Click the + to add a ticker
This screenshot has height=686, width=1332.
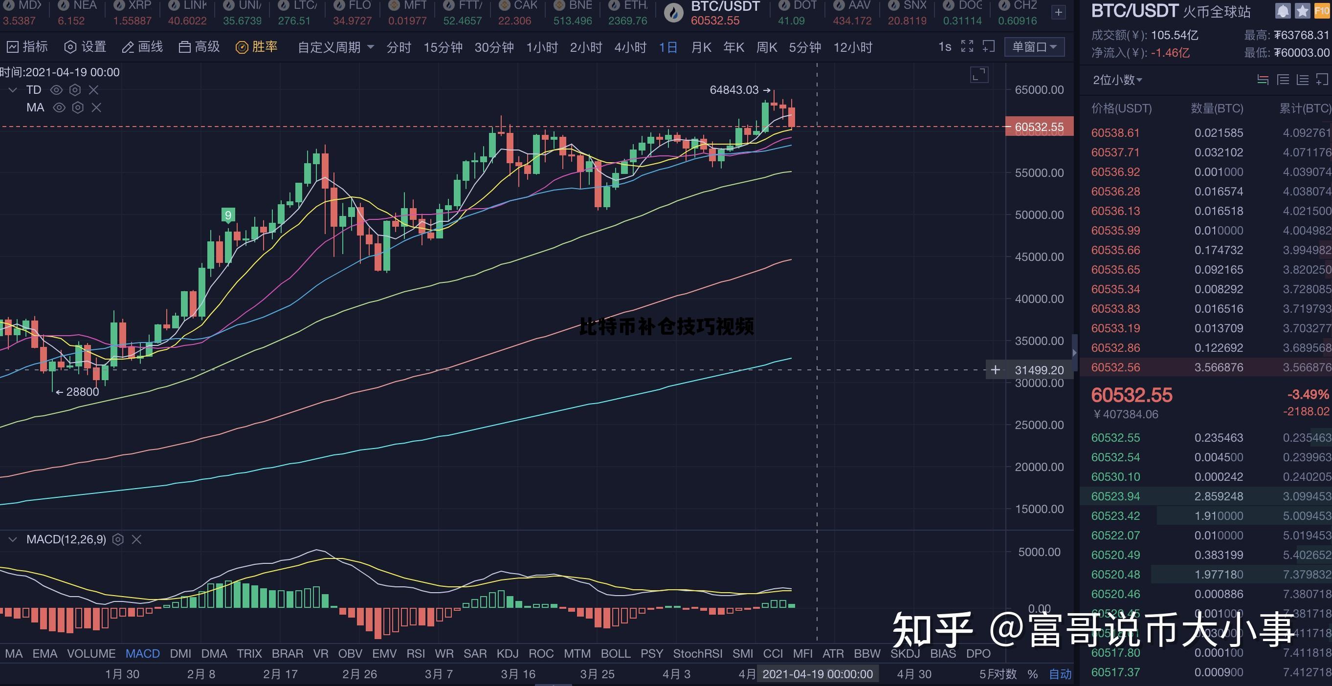point(1058,12)
